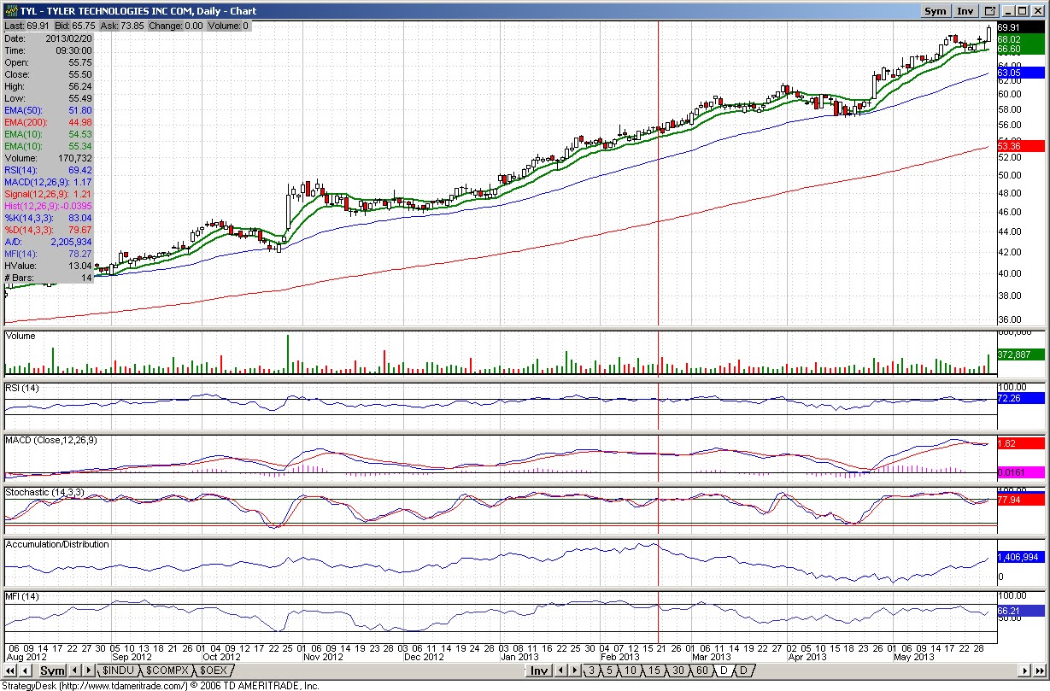This screenshot has height=691, width=1050.
Task: Select the 15 minute interval tab
Action: (x=654, y=671)
